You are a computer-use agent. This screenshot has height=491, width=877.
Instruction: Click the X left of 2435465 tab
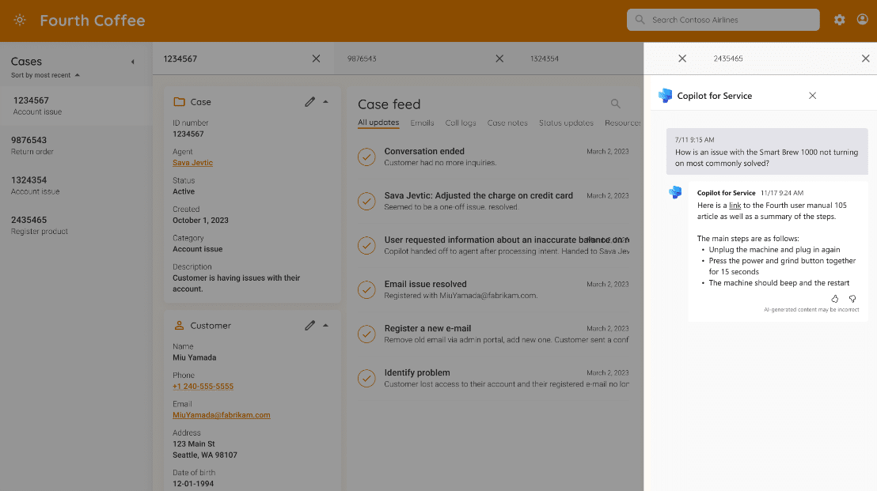click(x=682, y=59)
